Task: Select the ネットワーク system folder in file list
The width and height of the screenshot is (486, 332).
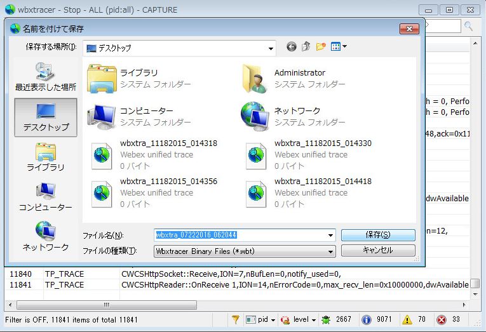Action: (294, 117)
